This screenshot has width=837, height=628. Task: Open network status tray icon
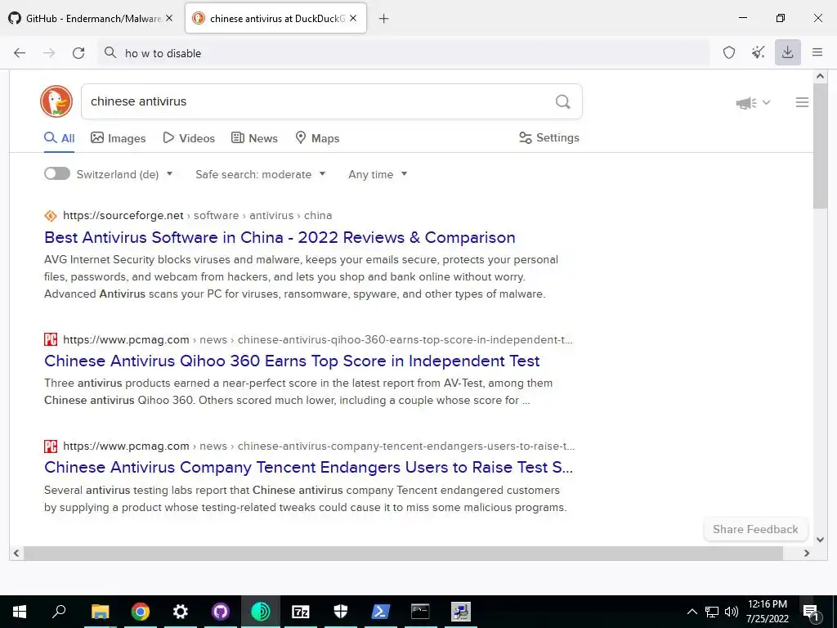(x=712, y=612)
